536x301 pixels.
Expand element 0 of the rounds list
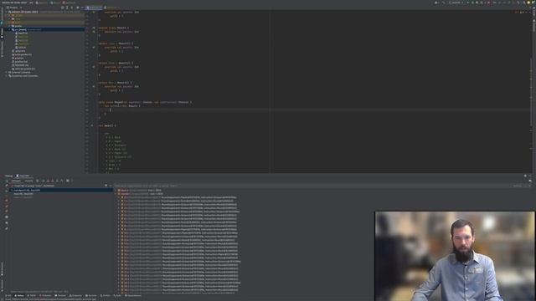(x=119, y=197)
